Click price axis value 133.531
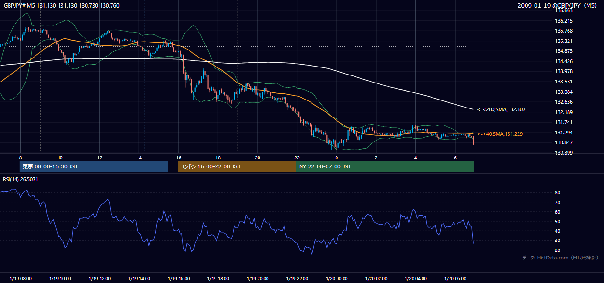 coord(563,82)
